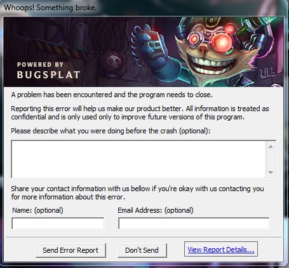Focus the Email Address (optional) input field
This screenshot has width=289, height=268.
(194, 224)
